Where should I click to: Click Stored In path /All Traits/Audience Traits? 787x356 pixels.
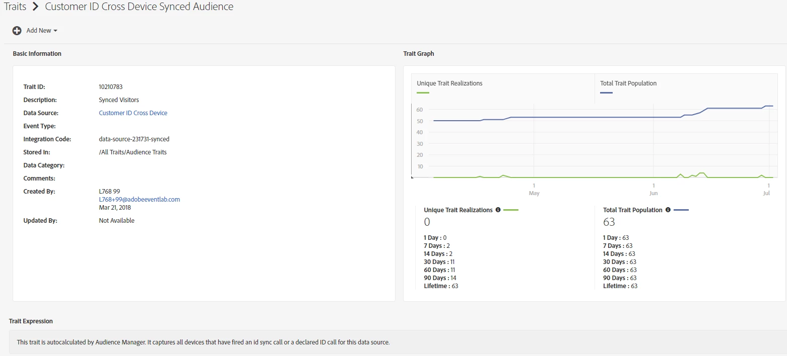click(133, 152)
